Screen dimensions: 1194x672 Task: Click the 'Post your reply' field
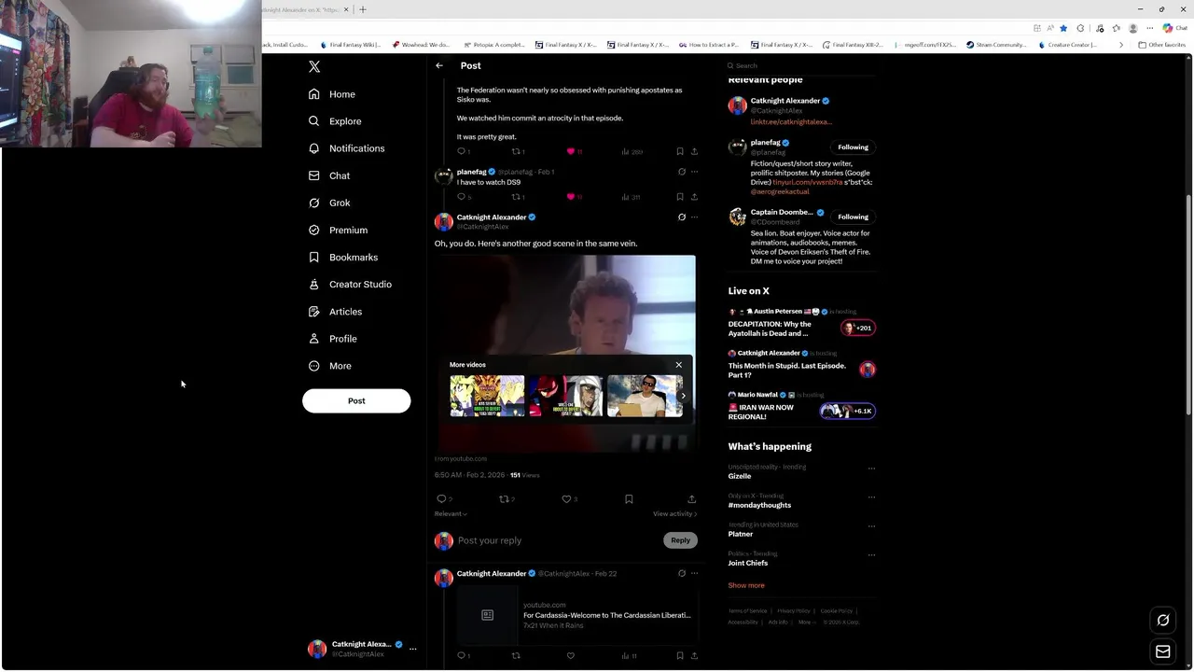(x=558, y=540)
